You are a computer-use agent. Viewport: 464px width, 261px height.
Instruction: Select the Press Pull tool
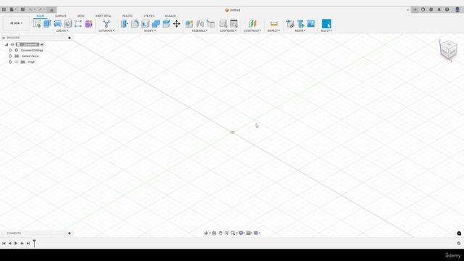(x=125, y=24)
